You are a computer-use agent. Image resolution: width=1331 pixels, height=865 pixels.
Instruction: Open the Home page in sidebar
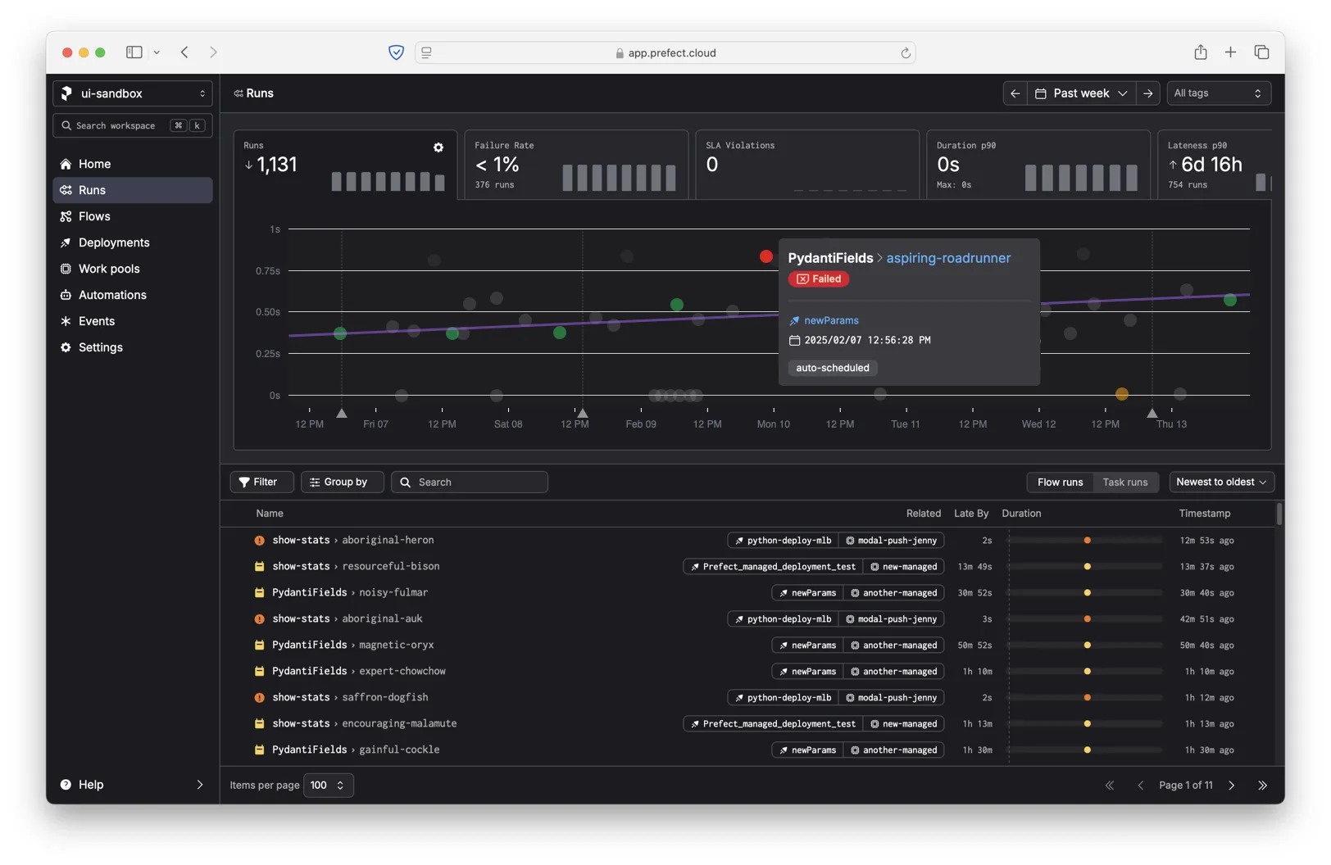132,164
